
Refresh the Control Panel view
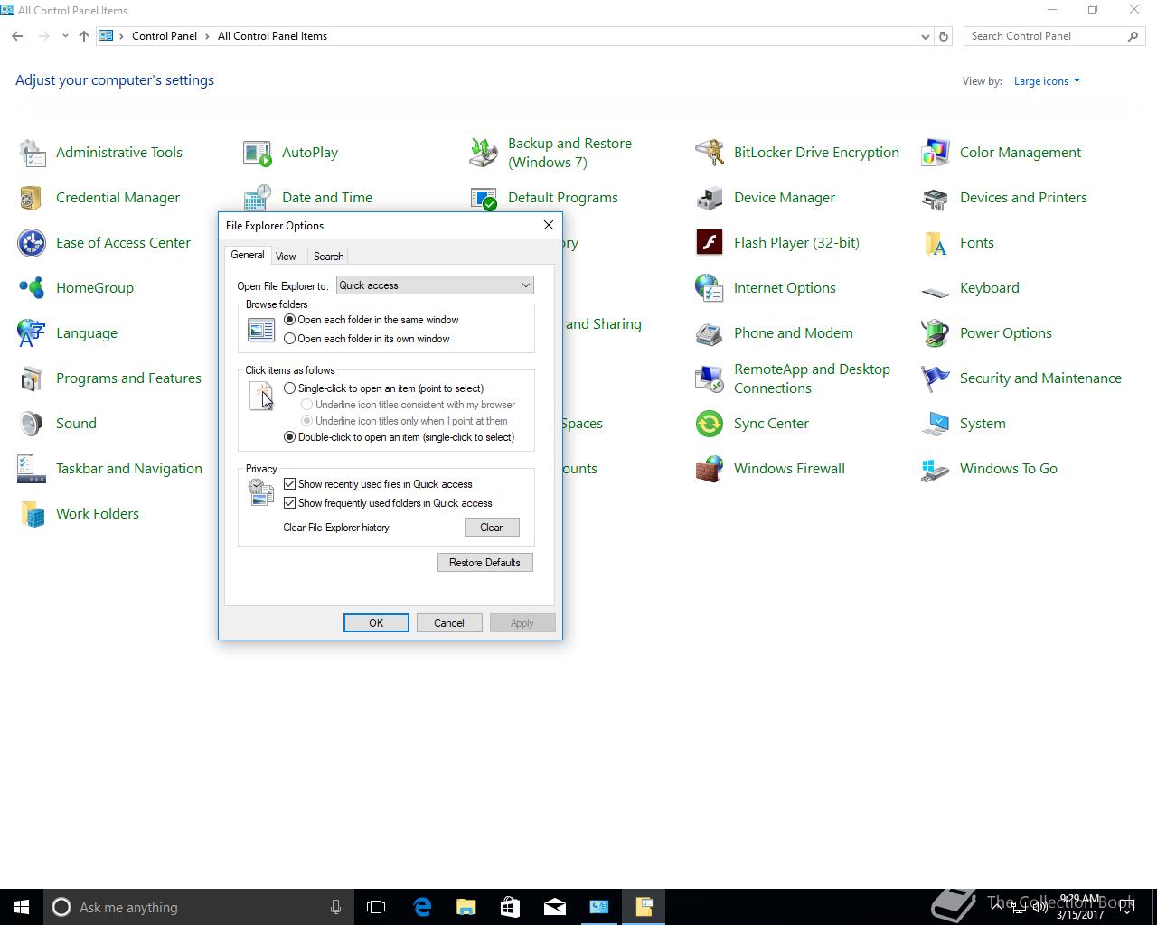pos(944,37)
